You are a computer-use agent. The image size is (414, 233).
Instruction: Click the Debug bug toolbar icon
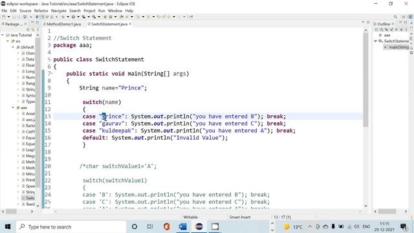click(x=63, y=17)
